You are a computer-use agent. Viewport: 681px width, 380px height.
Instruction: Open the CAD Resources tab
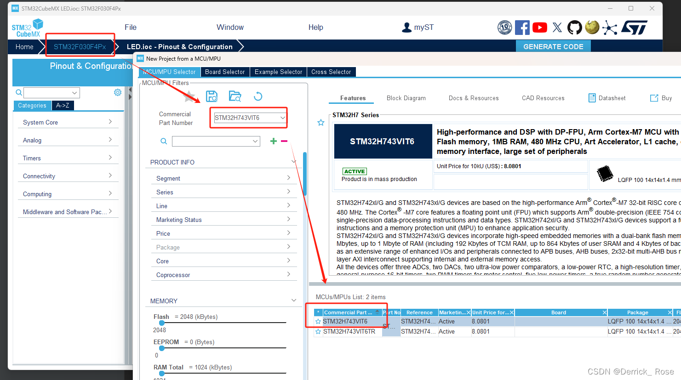tap(543, 98)
